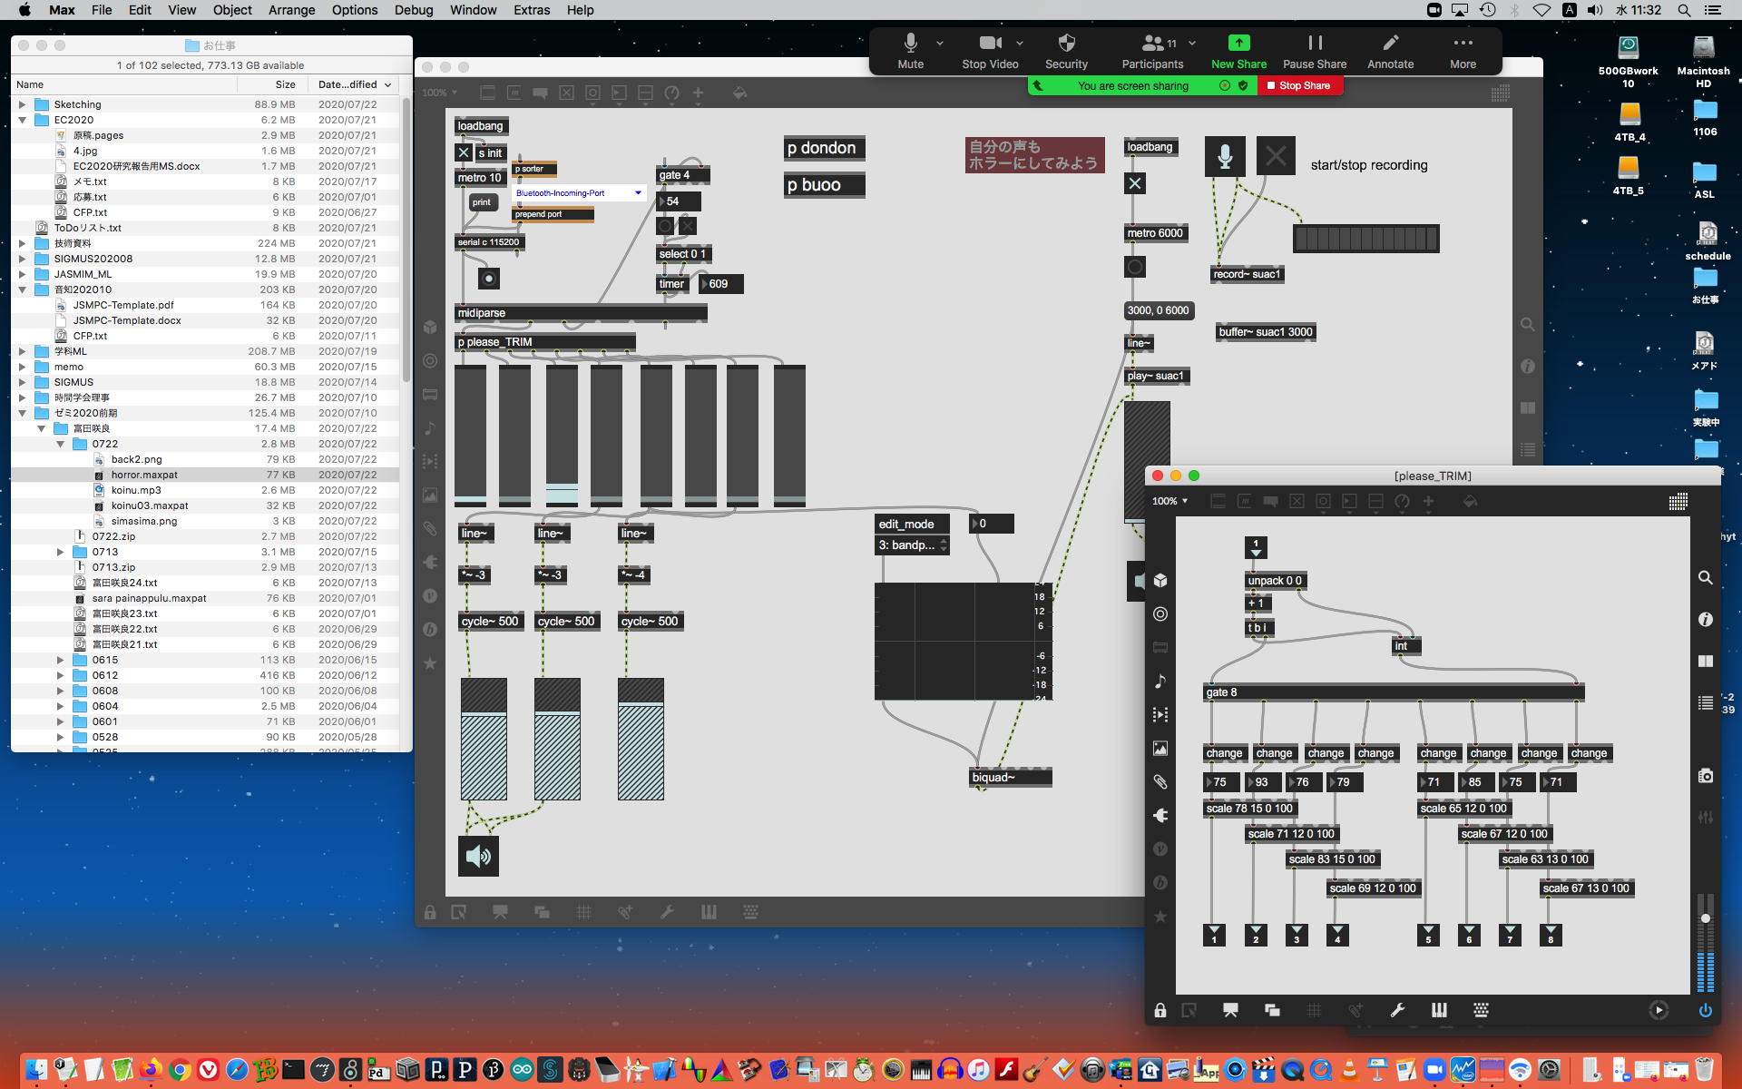This screenshot has height=1089, width=1742.
Task: Click the microphone record toggle
Action: coord(1225,156)
